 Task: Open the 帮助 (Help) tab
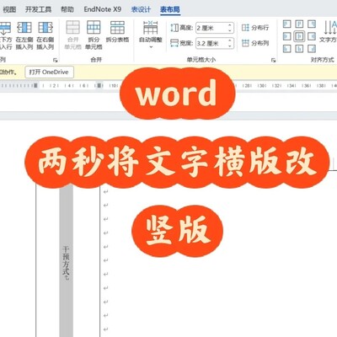pos(67,9)
